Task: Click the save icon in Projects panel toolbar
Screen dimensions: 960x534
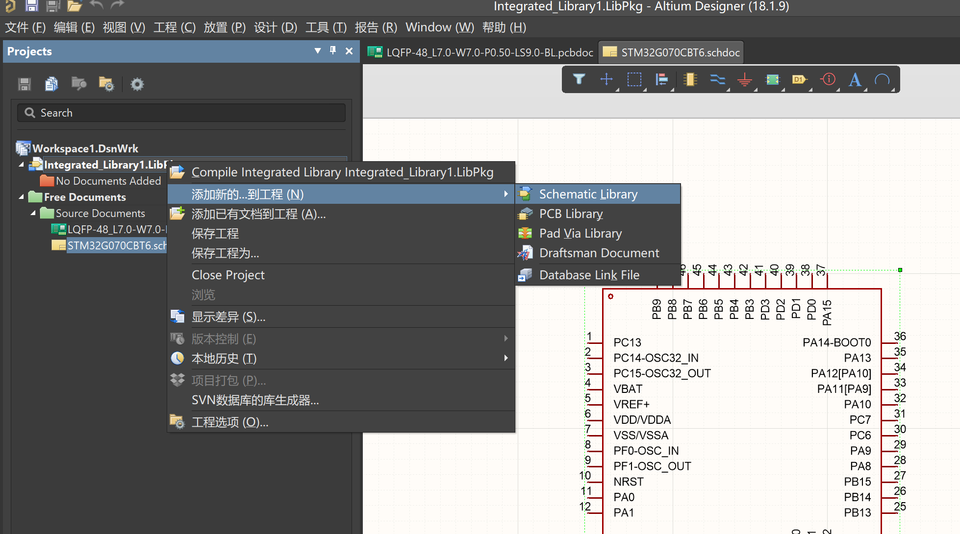Action: [x=25, y=84]
